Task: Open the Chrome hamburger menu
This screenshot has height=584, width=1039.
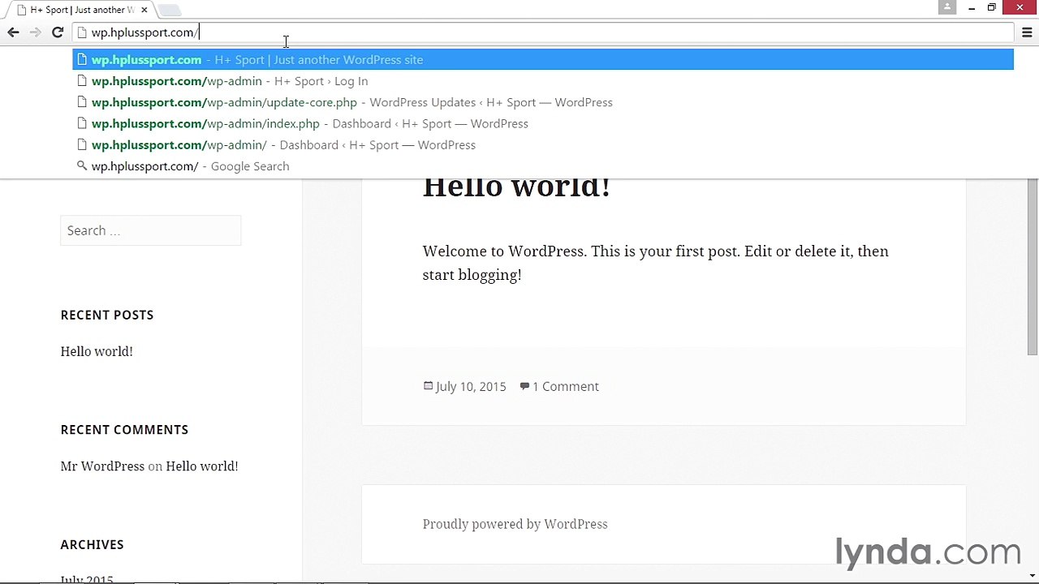Action: 1027,32
